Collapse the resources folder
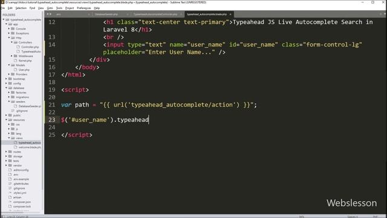This screenshot has height=218, width=387. [7, 120]
